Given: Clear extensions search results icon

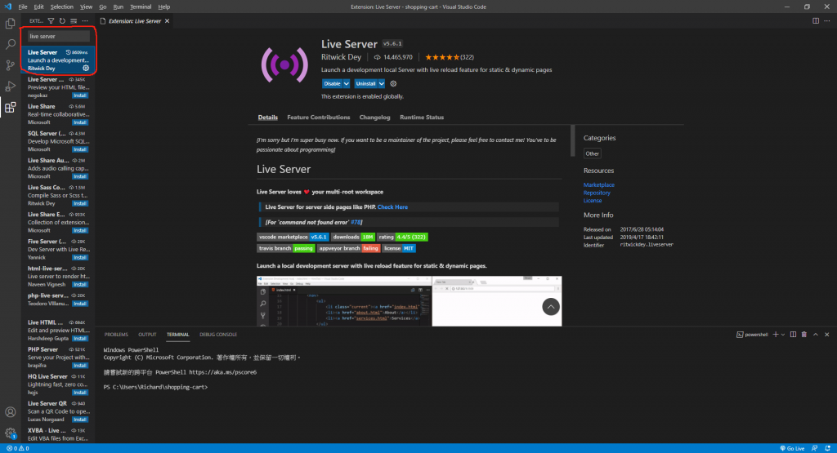Looking at the screenshot, I should [x=74, y=20].
